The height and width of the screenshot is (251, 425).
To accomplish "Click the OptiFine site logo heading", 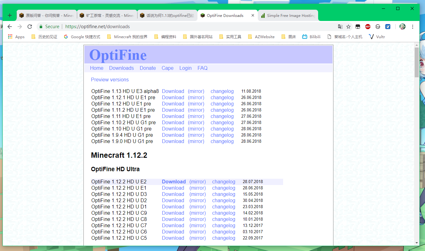I will (118, 55).
